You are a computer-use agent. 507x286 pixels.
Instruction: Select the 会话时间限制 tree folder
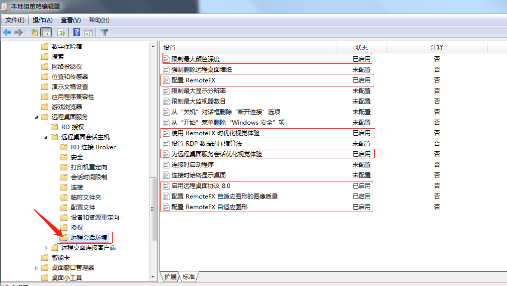click(x=89, y=177)
